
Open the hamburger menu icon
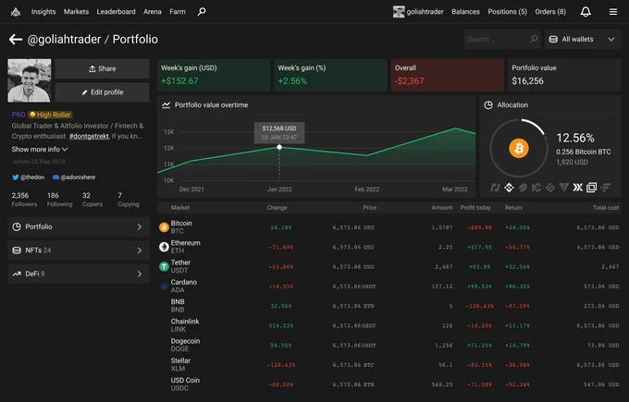pos(613,12)
